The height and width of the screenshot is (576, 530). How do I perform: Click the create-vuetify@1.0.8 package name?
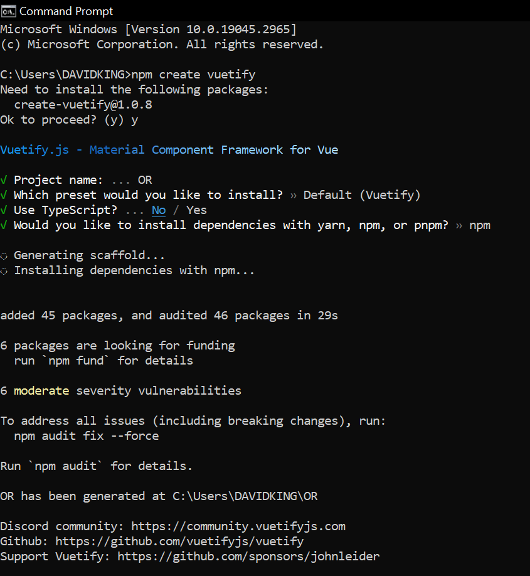tap(83, 105)
